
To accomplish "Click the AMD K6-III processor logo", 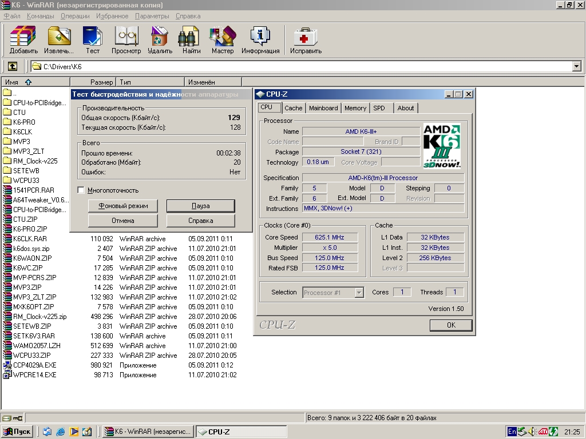I will (x=442, y=146).
